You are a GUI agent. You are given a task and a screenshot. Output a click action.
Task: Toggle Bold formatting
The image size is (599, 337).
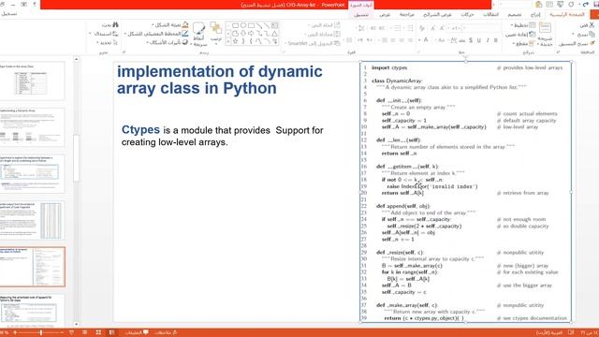[496, 40]
